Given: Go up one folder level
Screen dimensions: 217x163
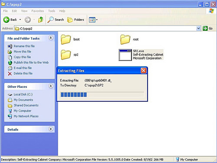Looking at the screenshot, I should [41, 20].
